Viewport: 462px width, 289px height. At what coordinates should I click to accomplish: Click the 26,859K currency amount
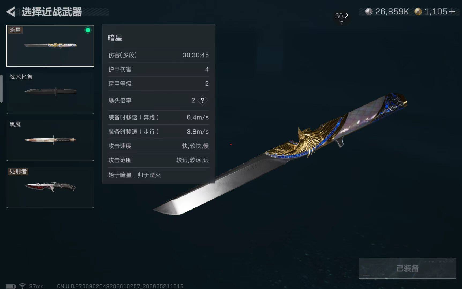pyautogui.click(x=392, y=12)
